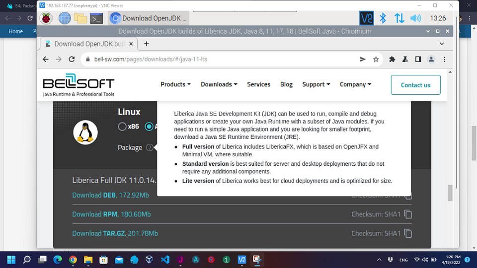
Task: Open the Blog page
Action: point(286,84)
